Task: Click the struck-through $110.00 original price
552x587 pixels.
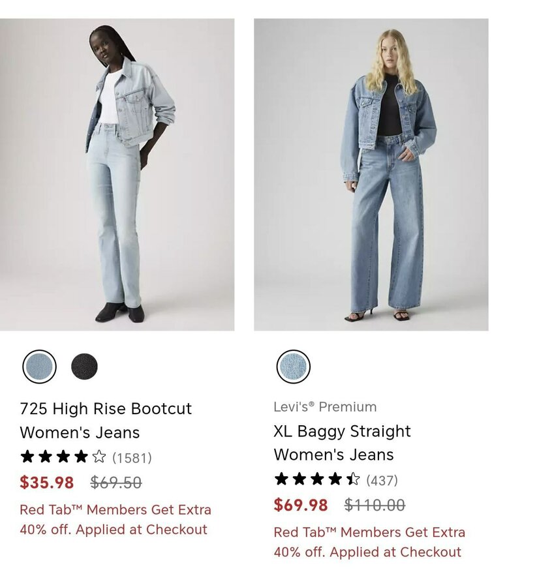Action: [375, 505]
